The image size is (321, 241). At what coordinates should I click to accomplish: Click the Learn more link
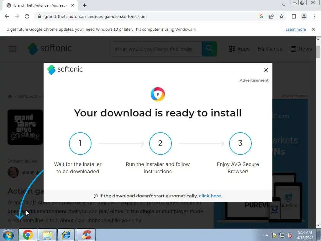[x=296, y=29]
